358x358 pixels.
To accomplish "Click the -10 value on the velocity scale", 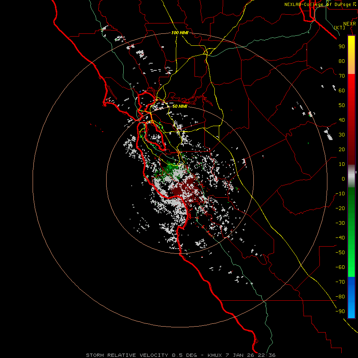I will pyautogui.click(x=340, y=194).
